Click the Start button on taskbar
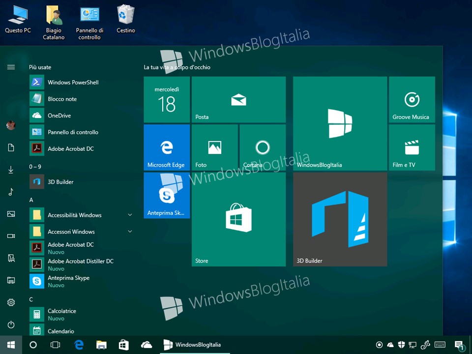The width and height of the screenshot is (472, 354). 11,345
